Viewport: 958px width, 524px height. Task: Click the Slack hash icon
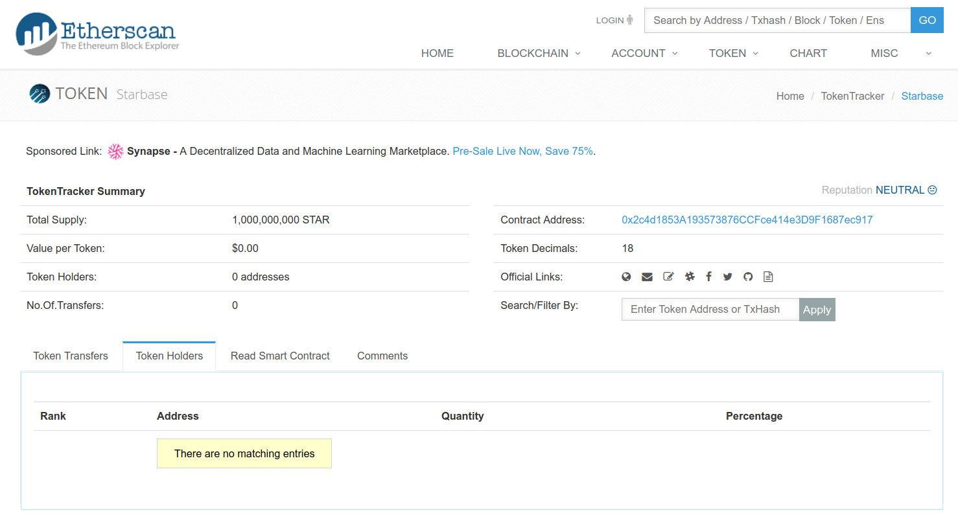(x=690, y=277)
